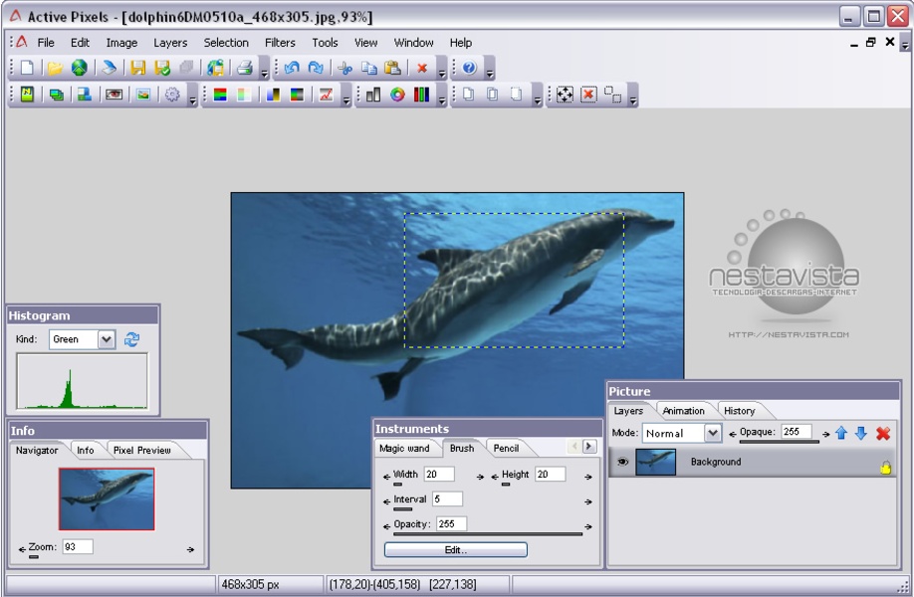The width and height of the screenshot is (914, 597).
Task: Click the Print icon in toolbar
Action: pyautogui.click(x=244, y=69)
